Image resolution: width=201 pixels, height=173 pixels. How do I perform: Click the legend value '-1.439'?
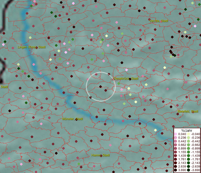pos(196,156)
